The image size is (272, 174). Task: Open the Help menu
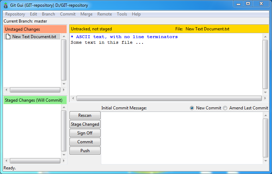pos(136,14)
